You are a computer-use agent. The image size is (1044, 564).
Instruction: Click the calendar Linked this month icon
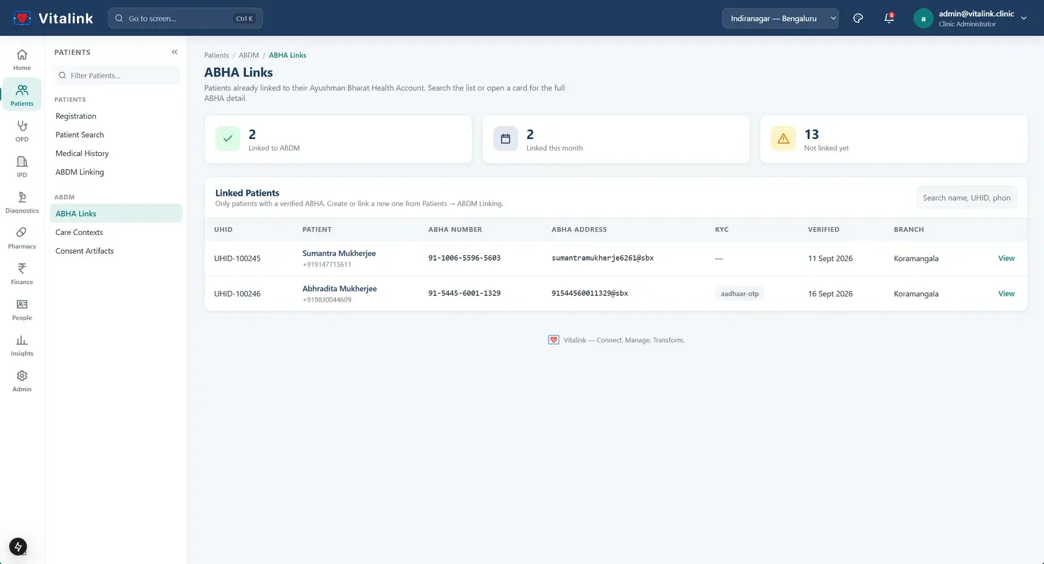click(x=505, y=138)
